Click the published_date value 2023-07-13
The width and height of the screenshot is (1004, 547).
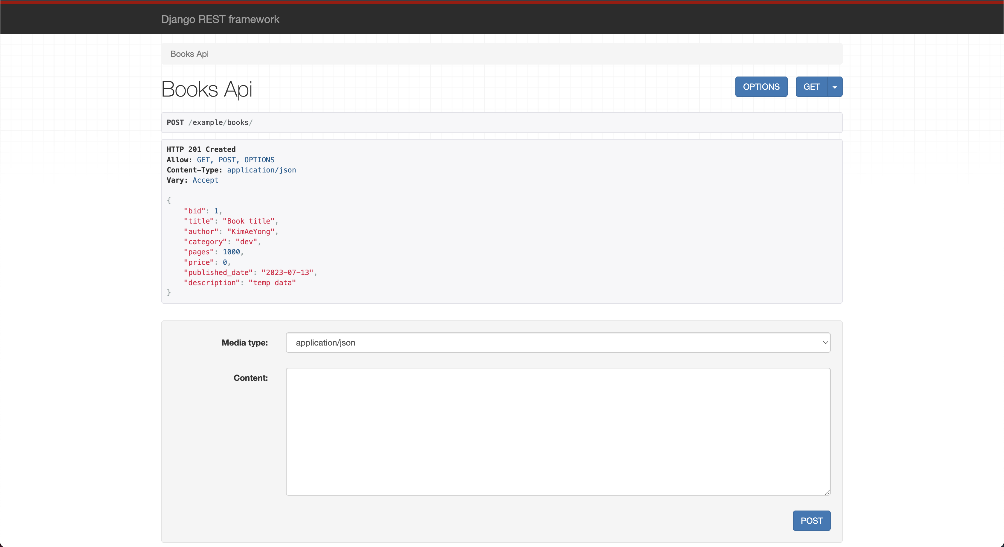coord(287,273)
